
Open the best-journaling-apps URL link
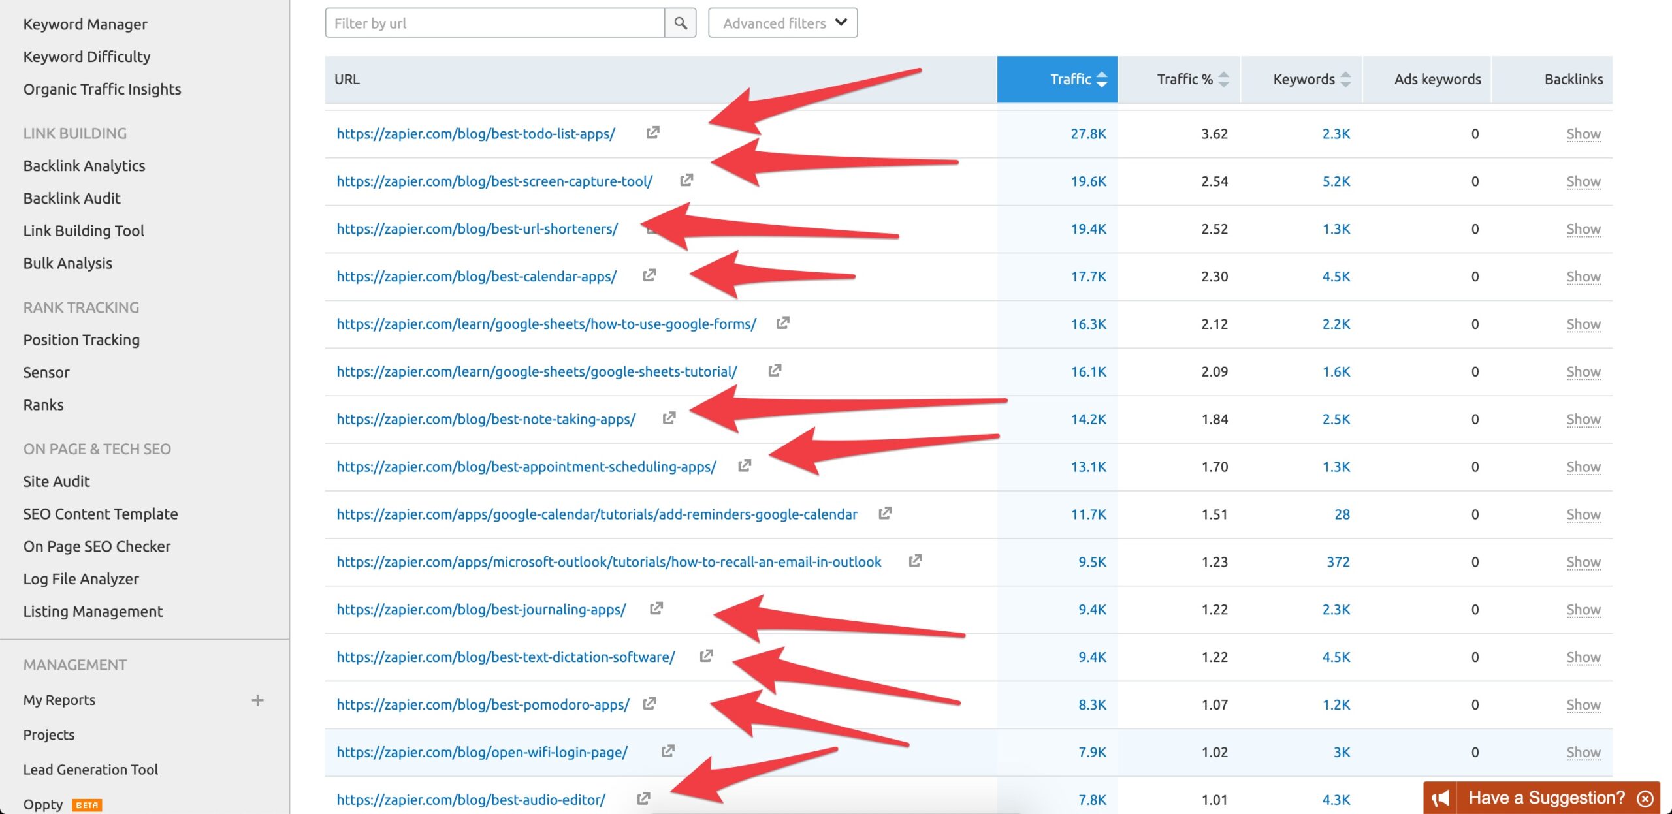click(481, 610)
